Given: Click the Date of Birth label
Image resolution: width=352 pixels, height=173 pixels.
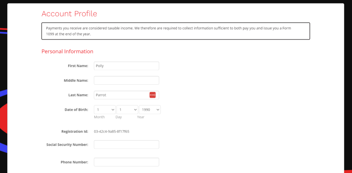Looking at the screenshot, I should [x=76, y=110].
